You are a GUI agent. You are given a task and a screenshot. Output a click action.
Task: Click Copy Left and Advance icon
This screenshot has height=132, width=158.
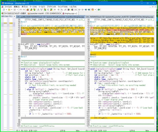(65, 10)
